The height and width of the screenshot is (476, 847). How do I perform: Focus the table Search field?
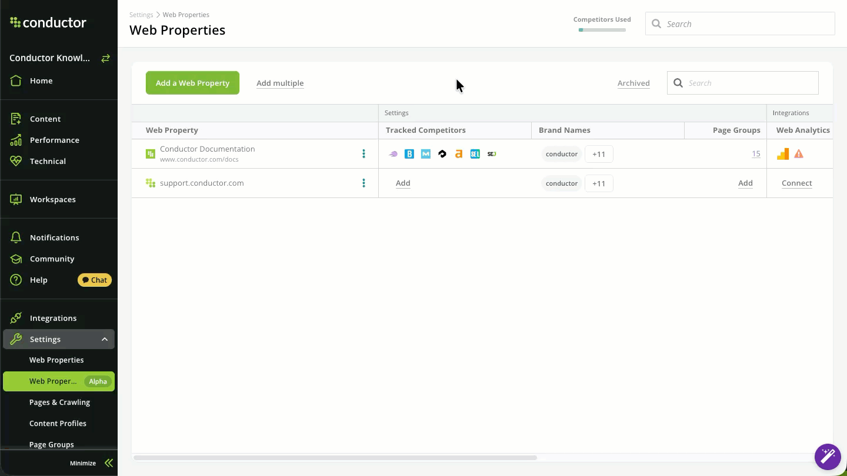click(x=742, y=83)
